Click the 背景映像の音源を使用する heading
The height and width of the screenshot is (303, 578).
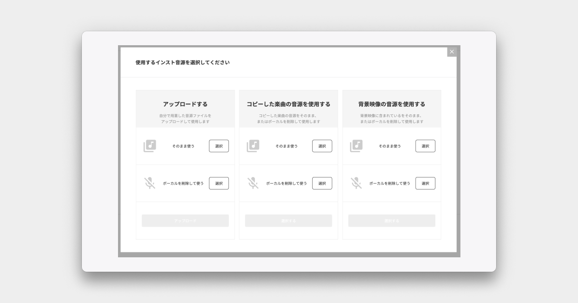pos(392,104)
